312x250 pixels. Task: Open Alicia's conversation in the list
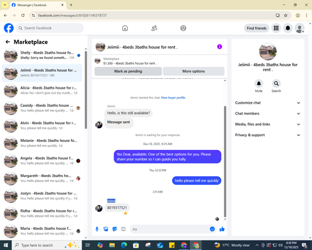pyautogui.click(x=42, y=91)
